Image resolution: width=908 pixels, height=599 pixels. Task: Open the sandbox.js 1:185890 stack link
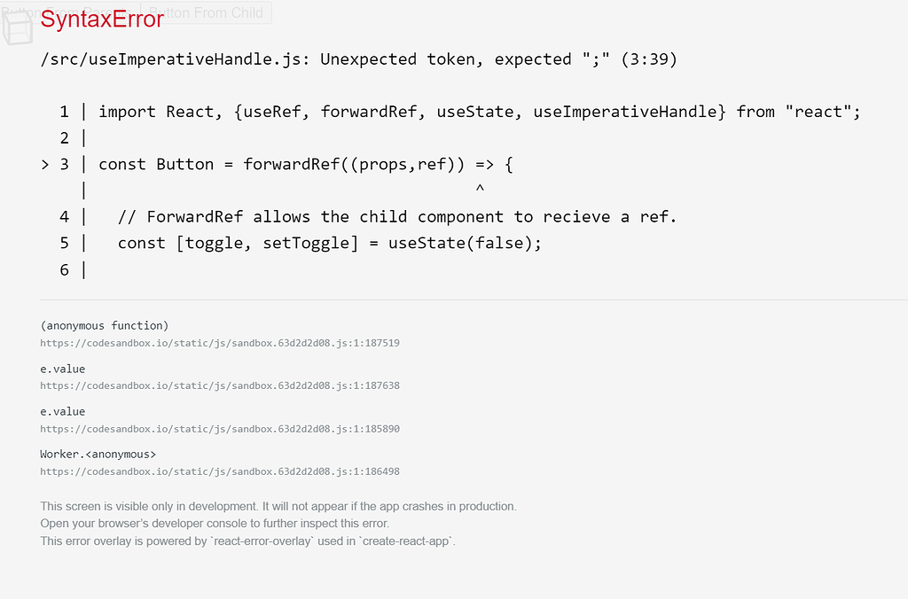pyautogui.click(x=220, y=429)
